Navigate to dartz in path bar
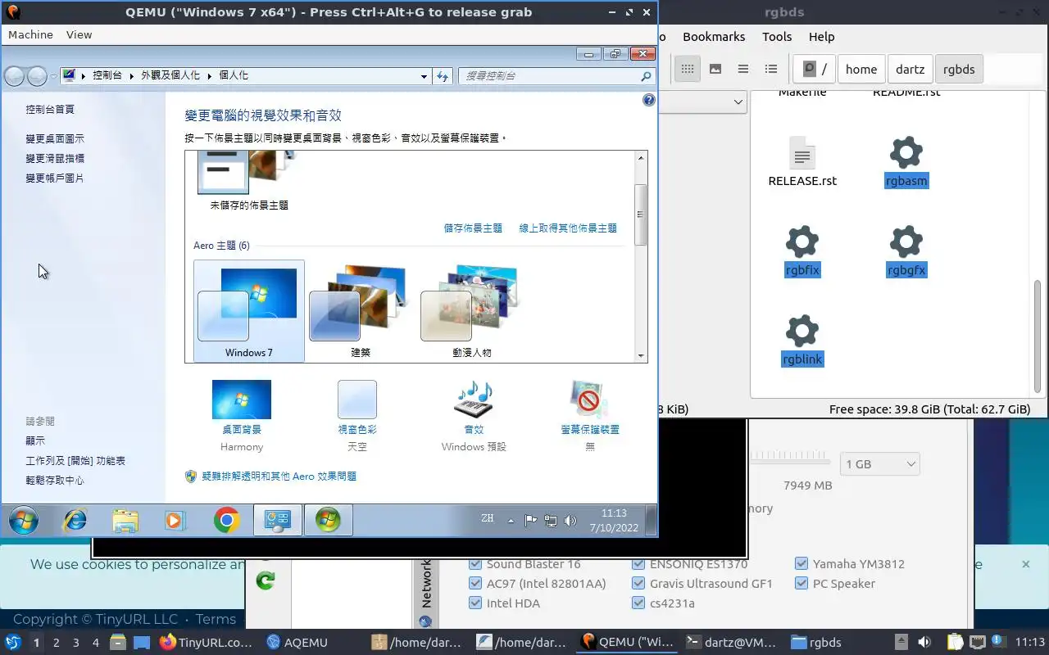This screenshot has width=1049, height=655. pyautogui.click(x=910, y=69)
